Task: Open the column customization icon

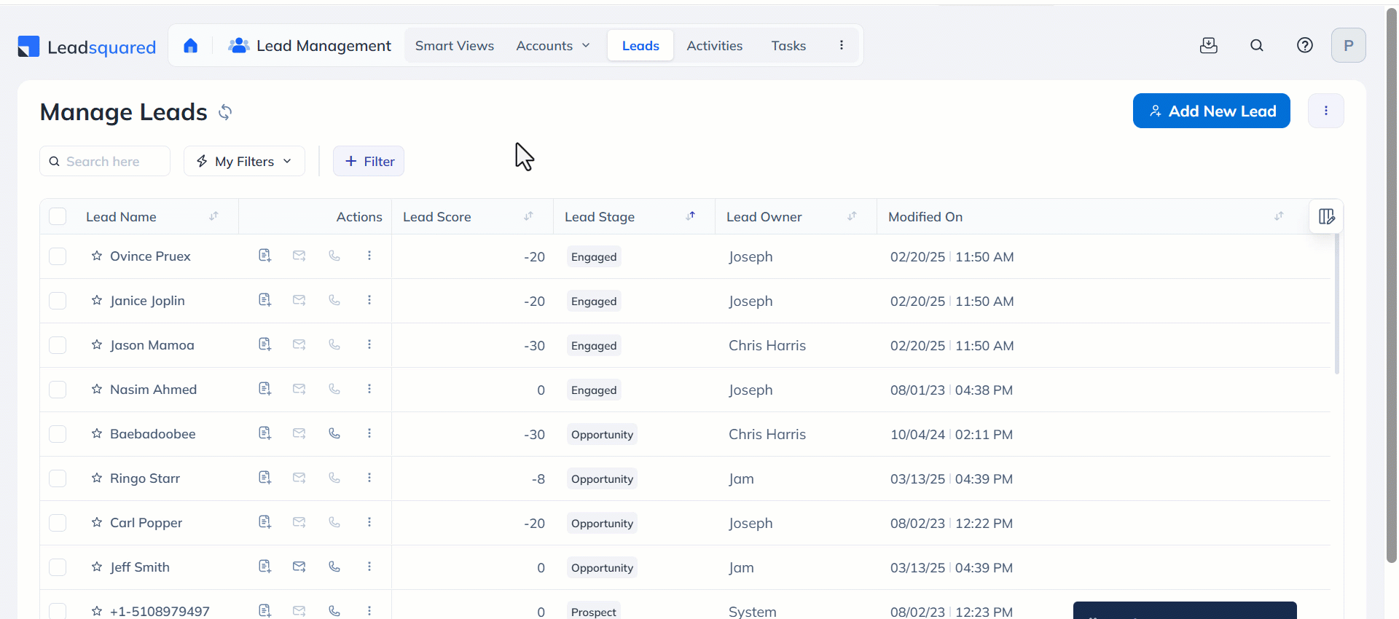Action: coord(1327,216)
